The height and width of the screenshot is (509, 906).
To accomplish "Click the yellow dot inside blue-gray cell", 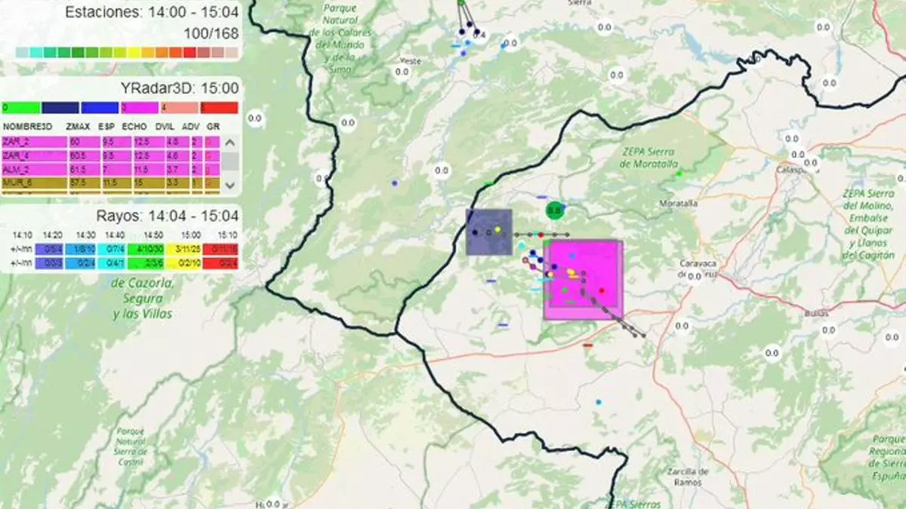I will point(498,230).
